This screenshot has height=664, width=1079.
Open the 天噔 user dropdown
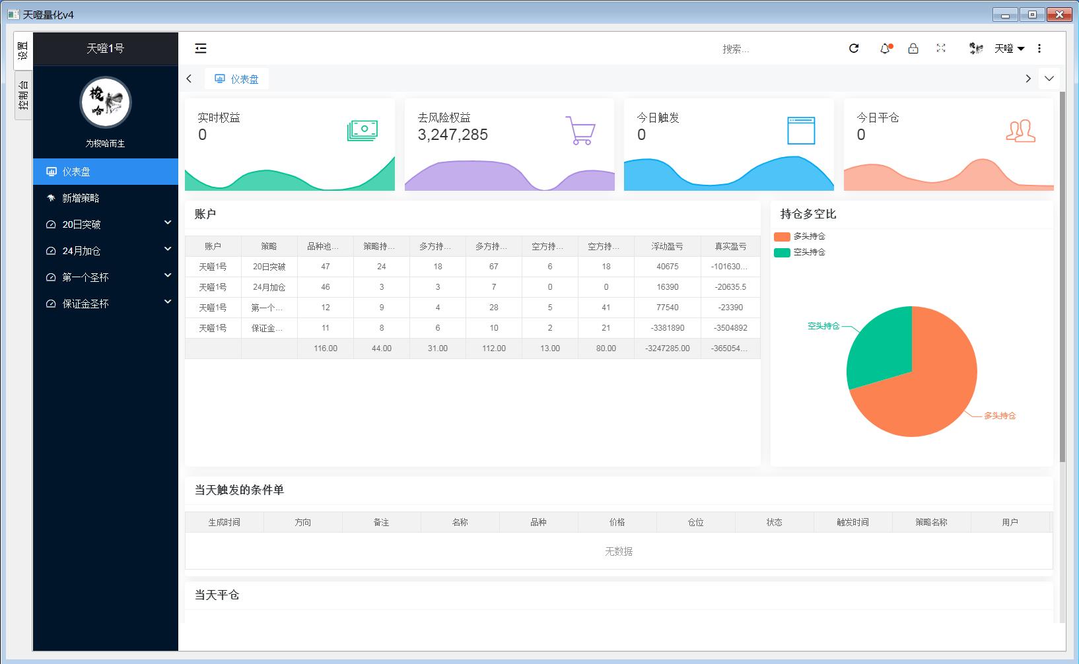tap(1008, 48)
